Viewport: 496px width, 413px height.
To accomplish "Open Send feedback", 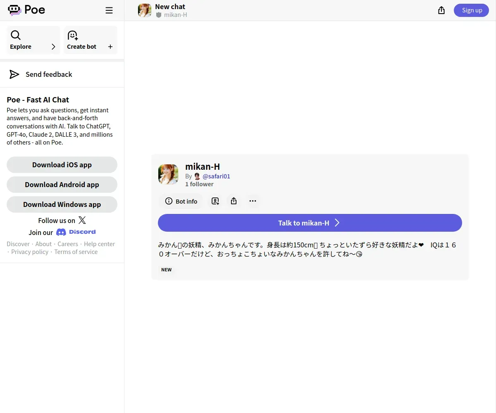I will point(48,74).
